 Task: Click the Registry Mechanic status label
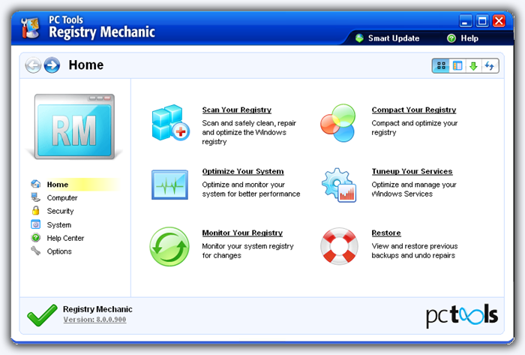pyautogui.click(x=97, y=309)
